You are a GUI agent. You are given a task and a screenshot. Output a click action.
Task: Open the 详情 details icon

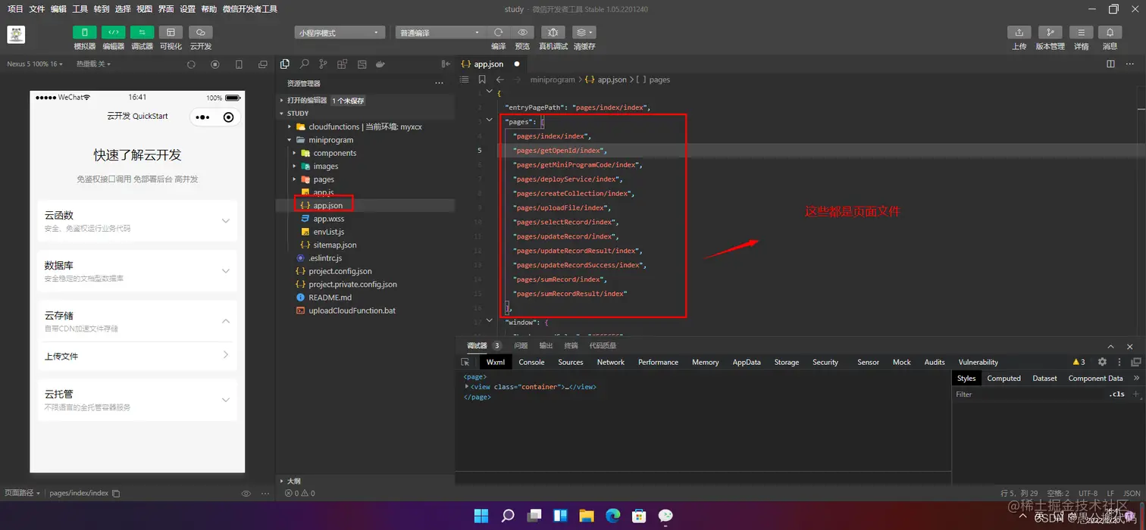1081,33
